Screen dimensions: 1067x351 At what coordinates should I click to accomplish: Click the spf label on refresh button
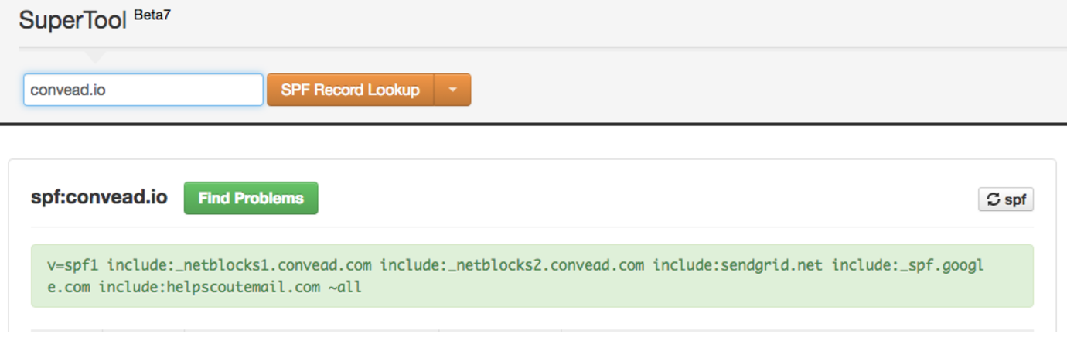pyautogui.click(x=1015, y=199)
